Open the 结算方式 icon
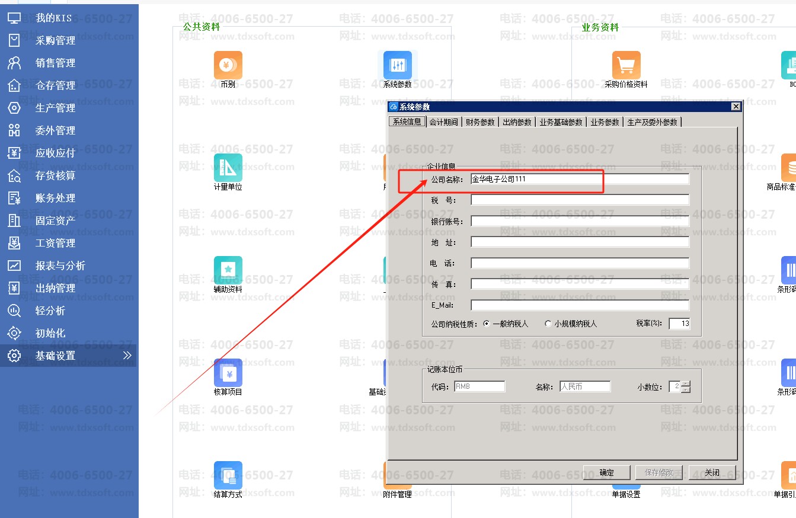This screenshot has width=796, height=518. 228,475
